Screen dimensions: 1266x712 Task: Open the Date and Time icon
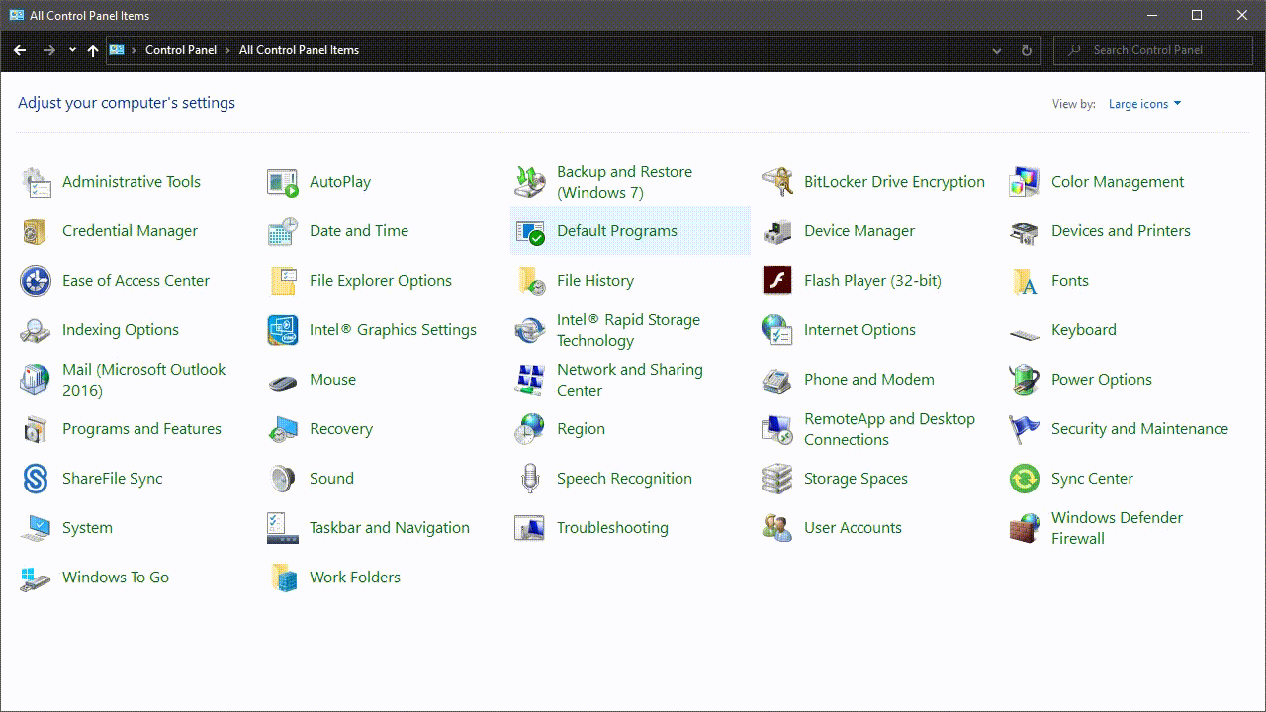pos(283,231)
